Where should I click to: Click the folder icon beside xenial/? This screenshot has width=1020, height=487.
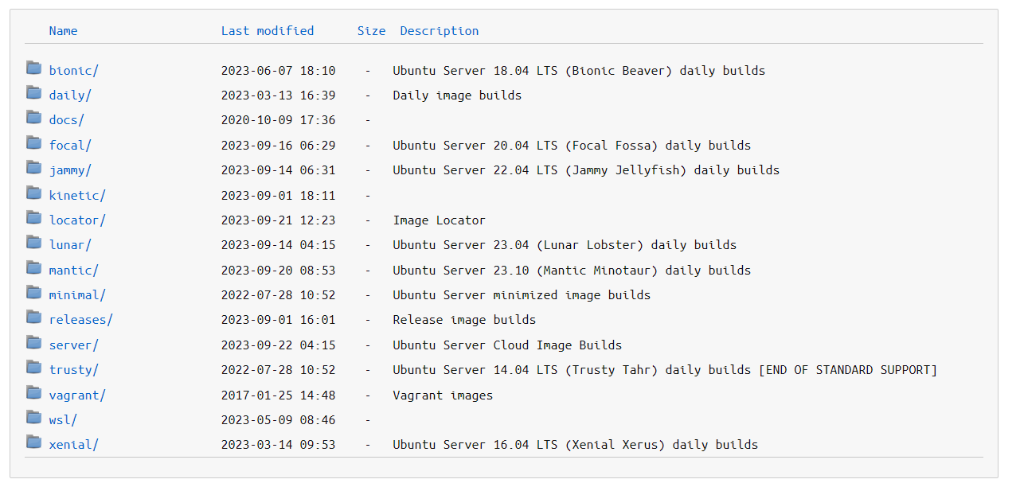[x=33, y=442]
